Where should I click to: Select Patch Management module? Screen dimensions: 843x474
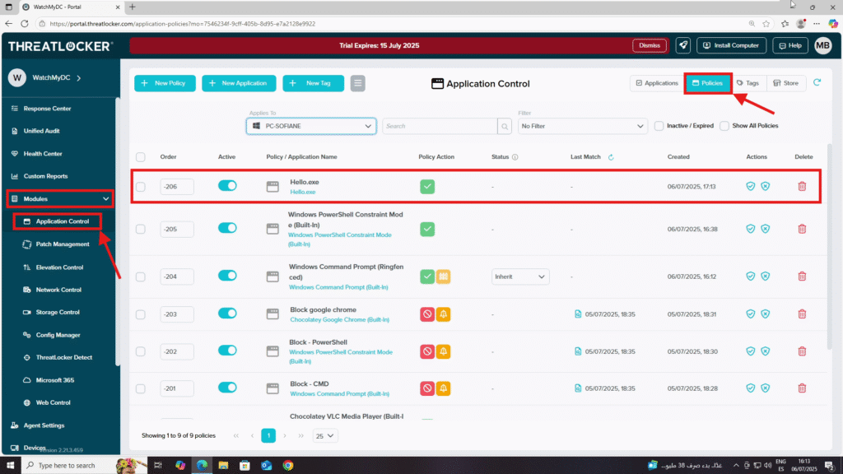(x=63, y=244)
